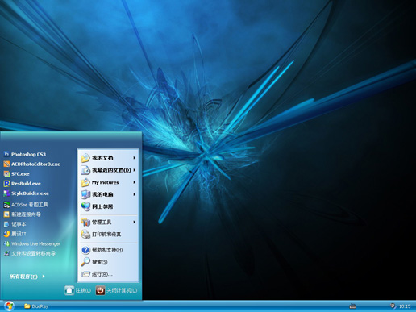
Task: Click the keyboard icon in taskbar
Action: point(352,306)
